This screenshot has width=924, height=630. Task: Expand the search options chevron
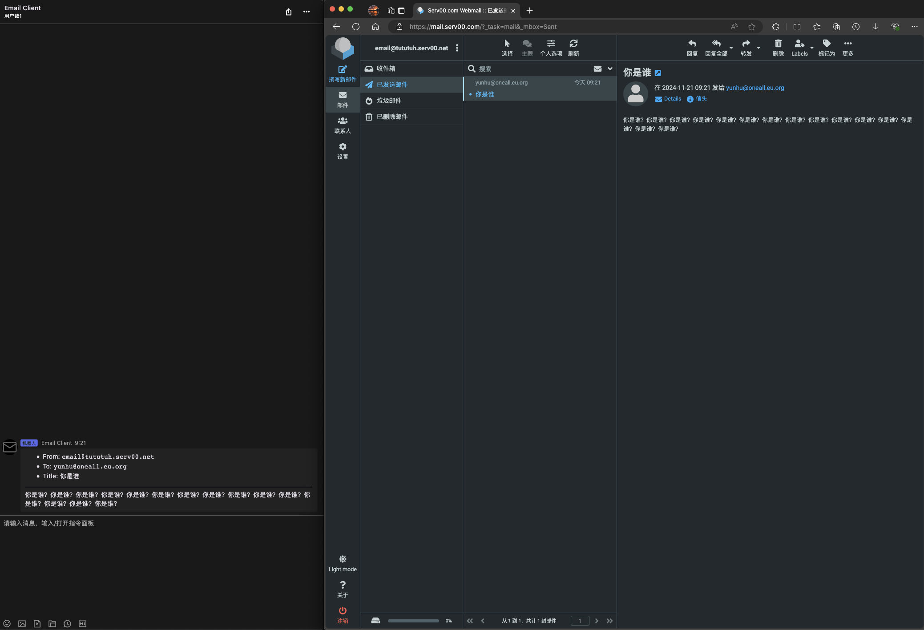click(610, 69)
